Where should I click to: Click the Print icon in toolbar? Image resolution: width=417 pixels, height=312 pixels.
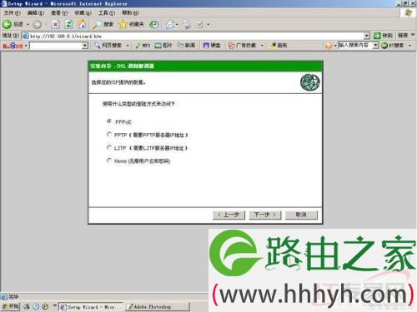(x=186, y=25)
